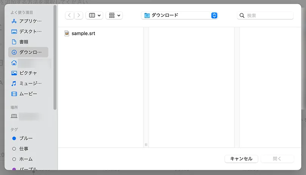Screen dimensions: 306x175
Task: Go forward with the right chevron button
Action: [78, 15]
